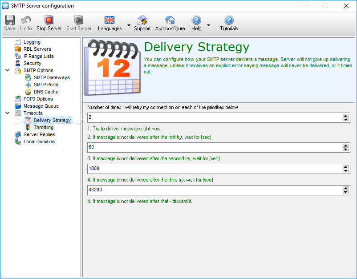Increase the 43200 second wait value
The width and height of the screenshot is (357, 279).
coord(345,188)
